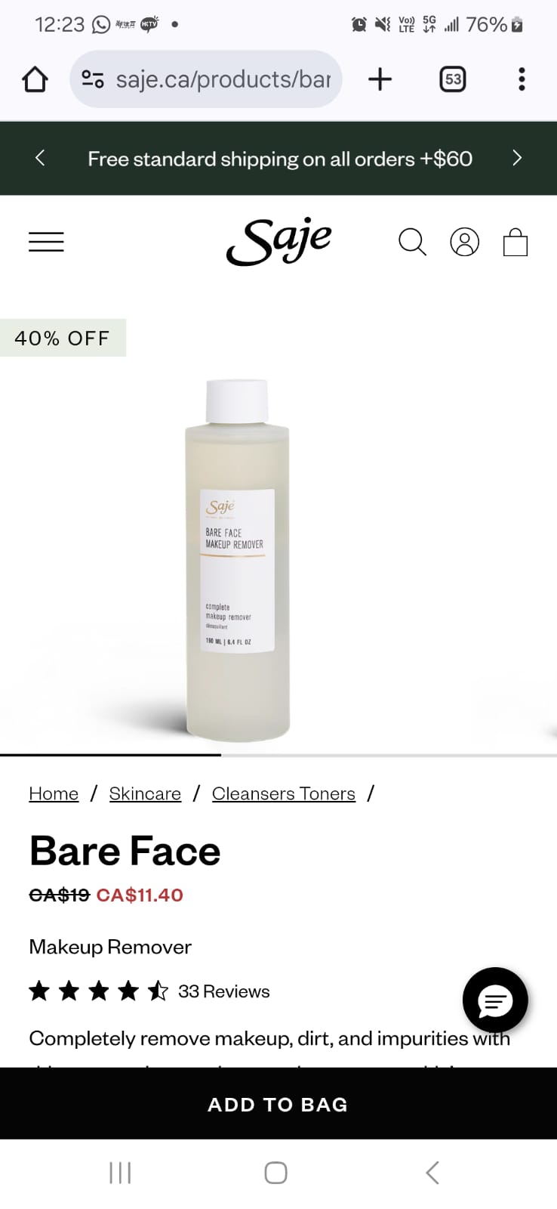The width and height of the screenshot is (557, 1209).
Task: Open the hamburger navigation menu
Action: (46, 242)
